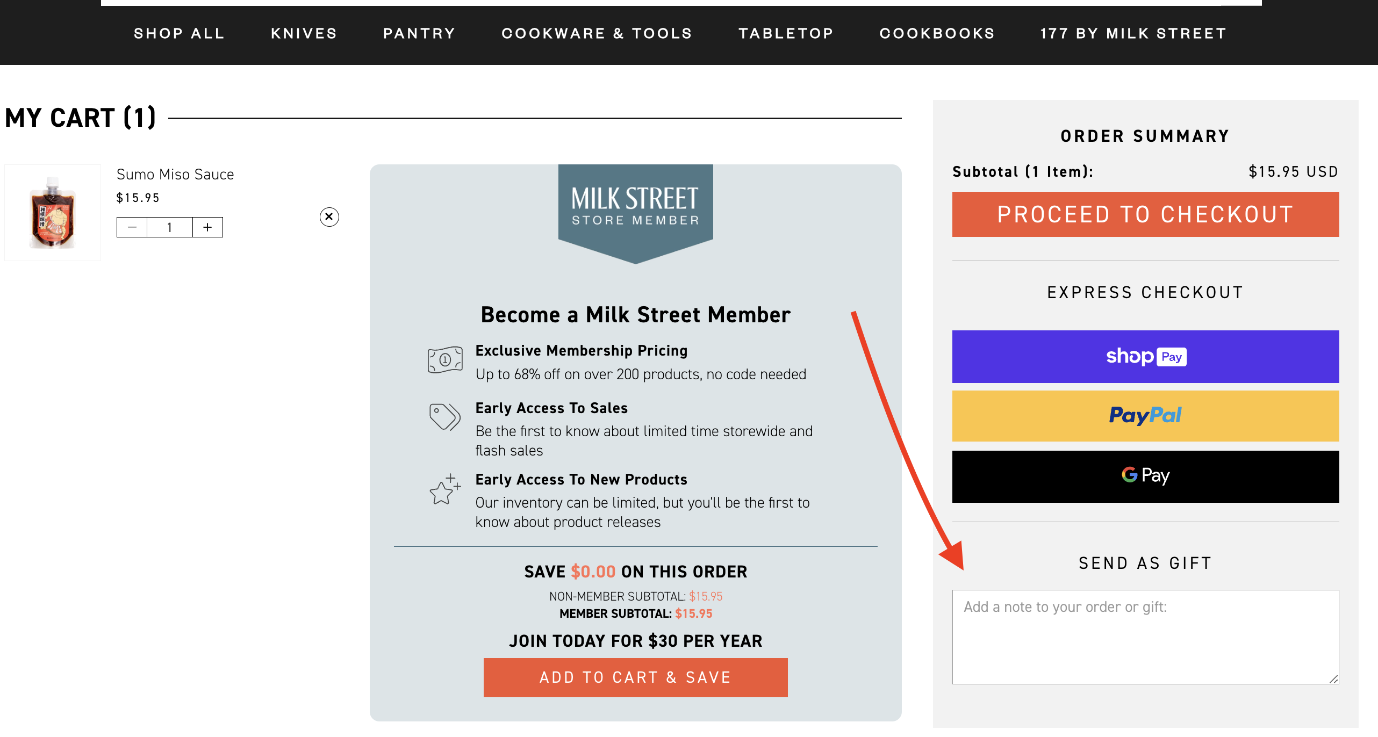
Task: Click the Exclusive Membership Pricing money icon
Action: pyautogui.click(x=445, y=360)
